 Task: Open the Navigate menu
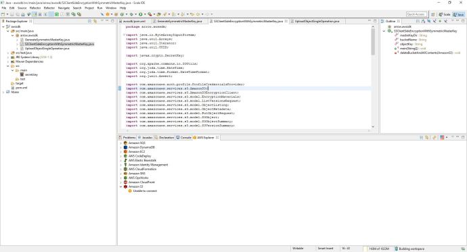pos(64,8)
